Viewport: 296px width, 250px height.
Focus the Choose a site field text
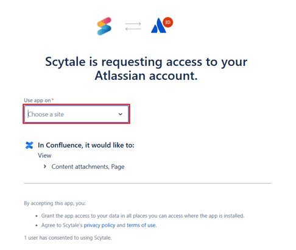click(46, 115)
